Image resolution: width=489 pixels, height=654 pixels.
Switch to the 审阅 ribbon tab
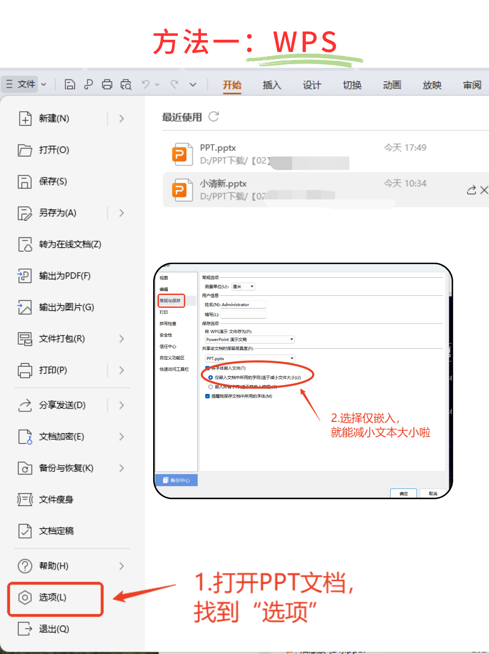coord(472,85)
